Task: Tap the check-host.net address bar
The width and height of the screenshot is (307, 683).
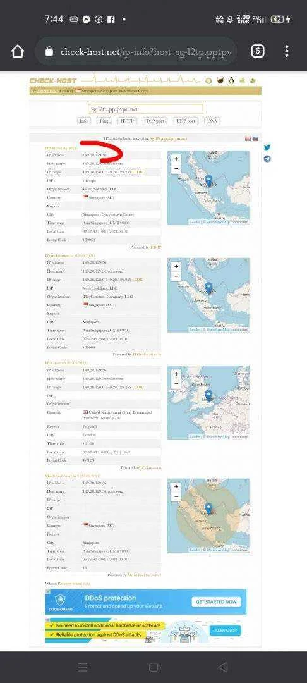Action: [136, 52]
